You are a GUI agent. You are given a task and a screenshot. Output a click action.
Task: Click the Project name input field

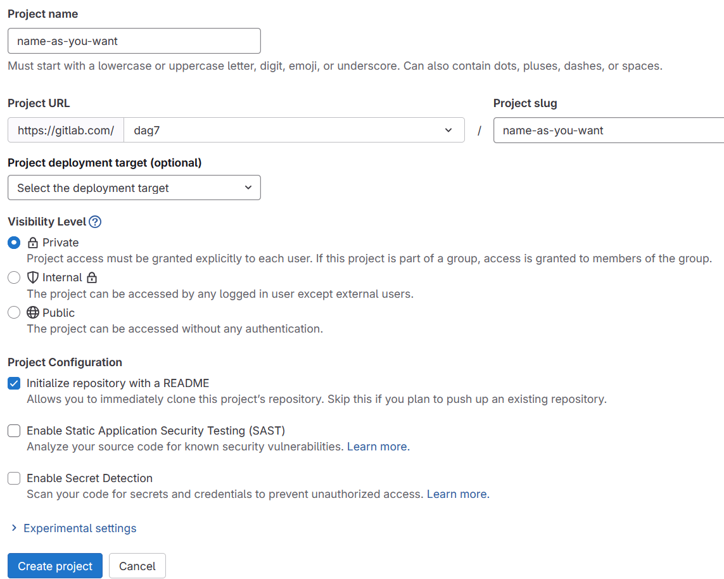134,41
